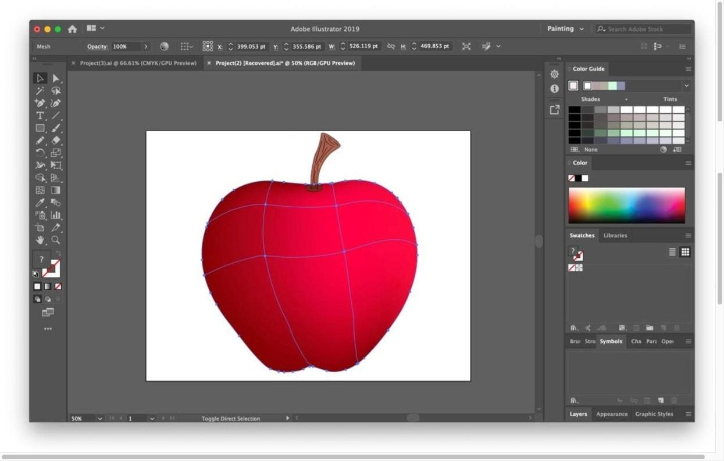Screen dimensions: 724x461
Task: Toggle constrain width and height proportions
Action: [391, 46]
